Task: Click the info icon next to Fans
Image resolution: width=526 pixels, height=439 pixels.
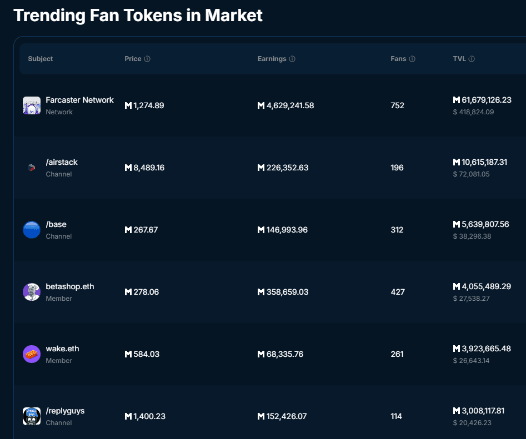Action: tap(412, 59)
